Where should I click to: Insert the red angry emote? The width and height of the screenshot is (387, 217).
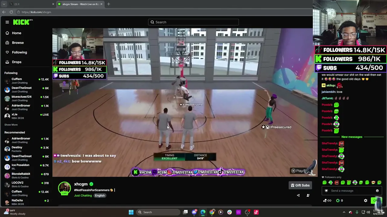point(337,182)
